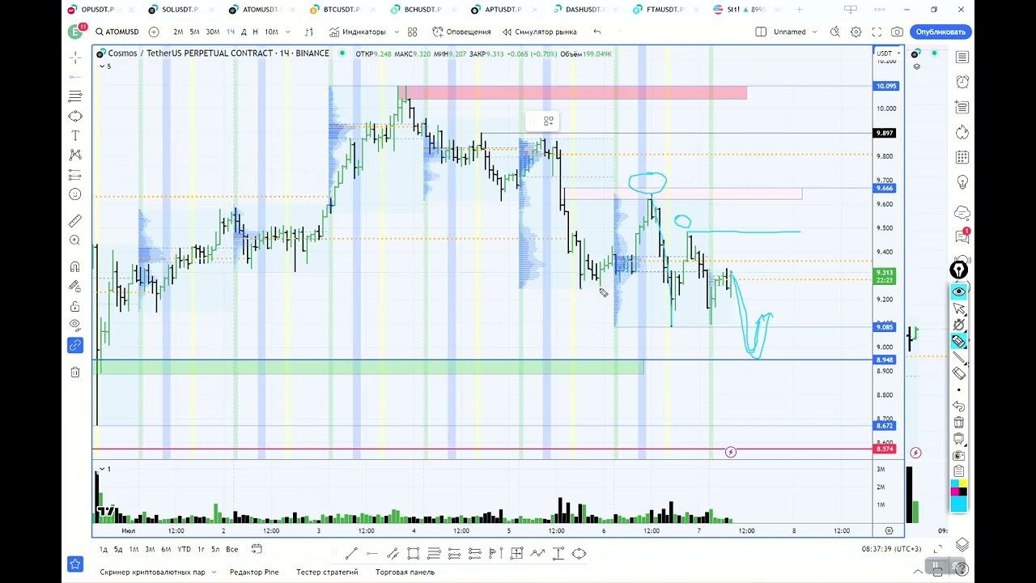
Task: Open the alerts clock panel
Action: tap(962, 82)
